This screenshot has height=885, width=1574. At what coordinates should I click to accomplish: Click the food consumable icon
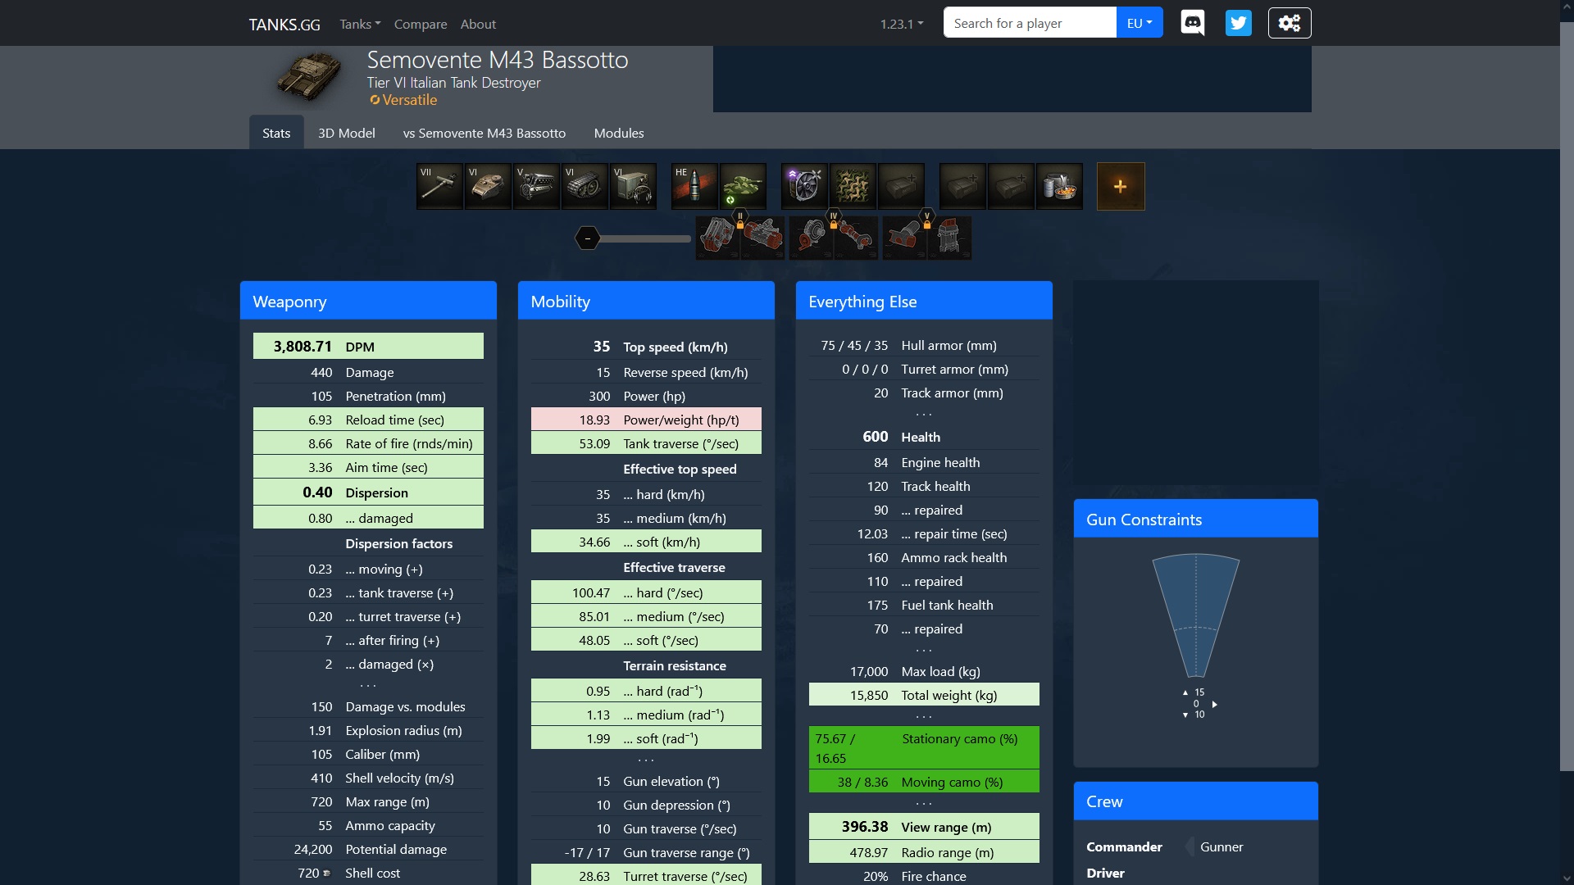coord(1059,186)
